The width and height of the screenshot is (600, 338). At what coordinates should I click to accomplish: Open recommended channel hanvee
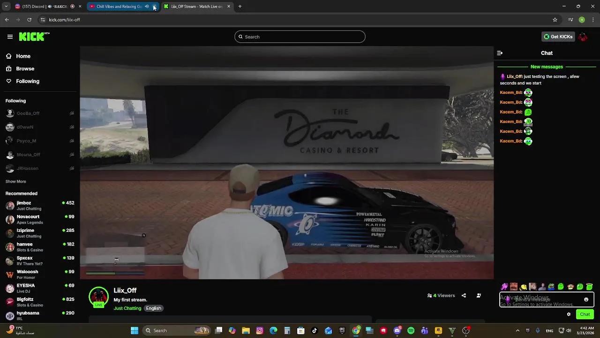(x=40, y=247)
